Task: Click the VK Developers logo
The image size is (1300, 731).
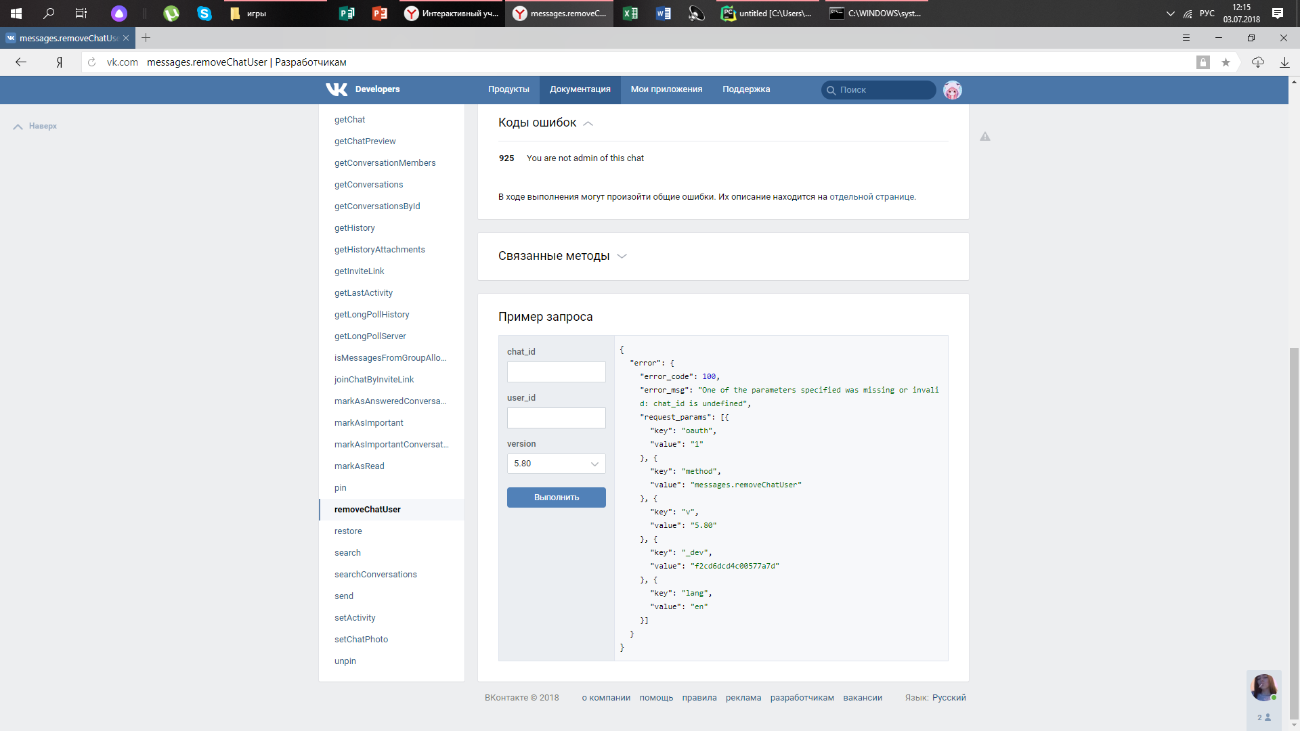Action: (x=362, y=89)
